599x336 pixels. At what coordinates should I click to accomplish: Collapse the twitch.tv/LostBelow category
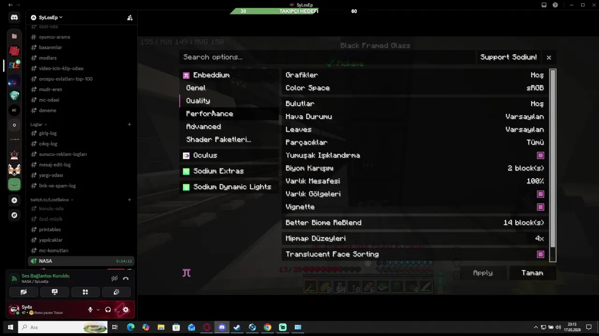click(51, 200)
